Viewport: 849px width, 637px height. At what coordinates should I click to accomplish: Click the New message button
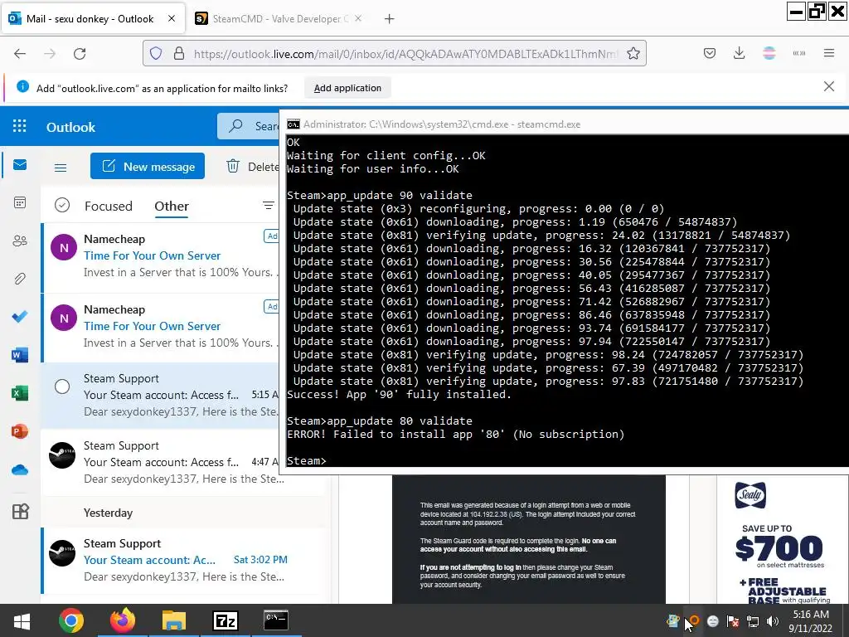[148, 166]
